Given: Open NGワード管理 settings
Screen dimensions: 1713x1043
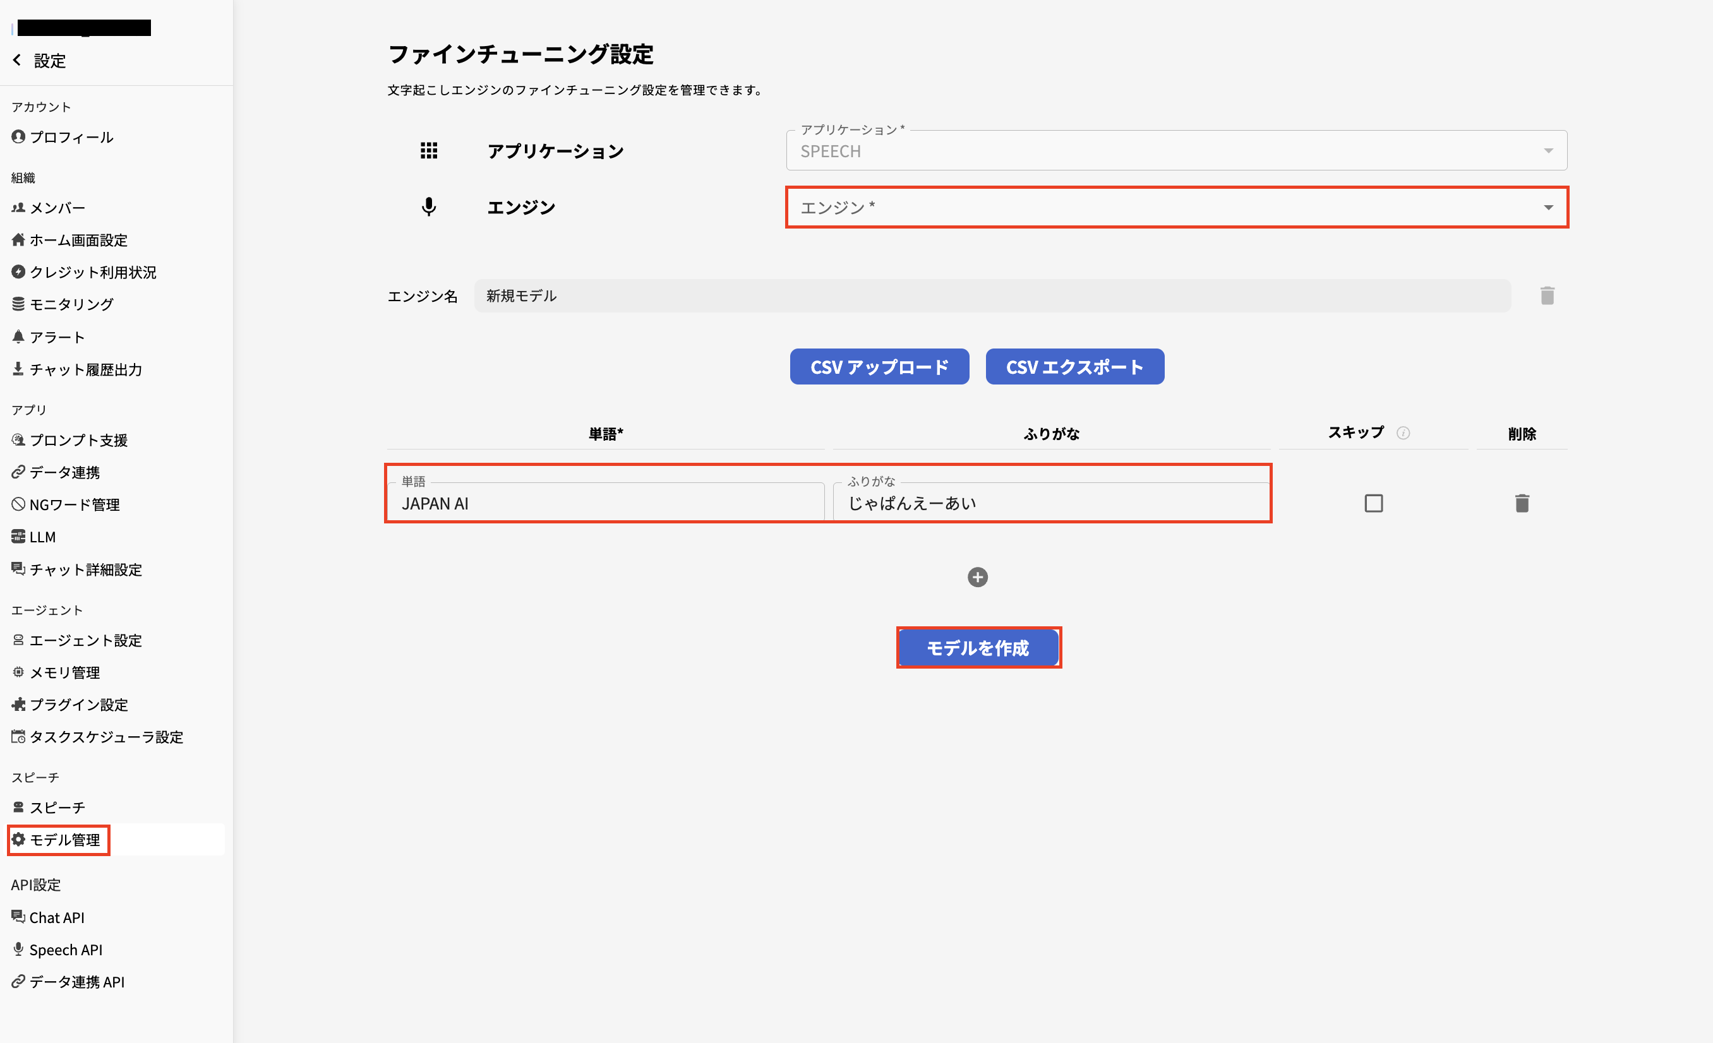Looking at the screenshot, I should tap(74, 504).
